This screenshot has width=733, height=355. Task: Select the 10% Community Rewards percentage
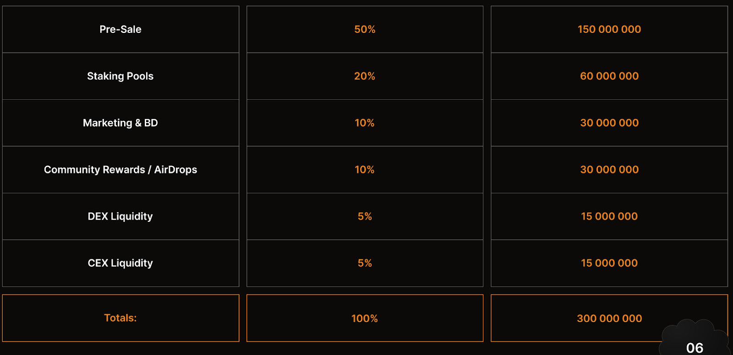tap(365, 170)
